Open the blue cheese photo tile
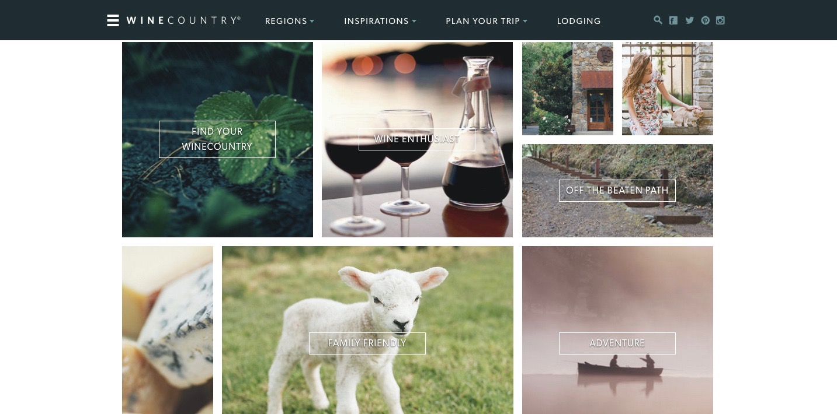837x414 pixels. point(168,330)
